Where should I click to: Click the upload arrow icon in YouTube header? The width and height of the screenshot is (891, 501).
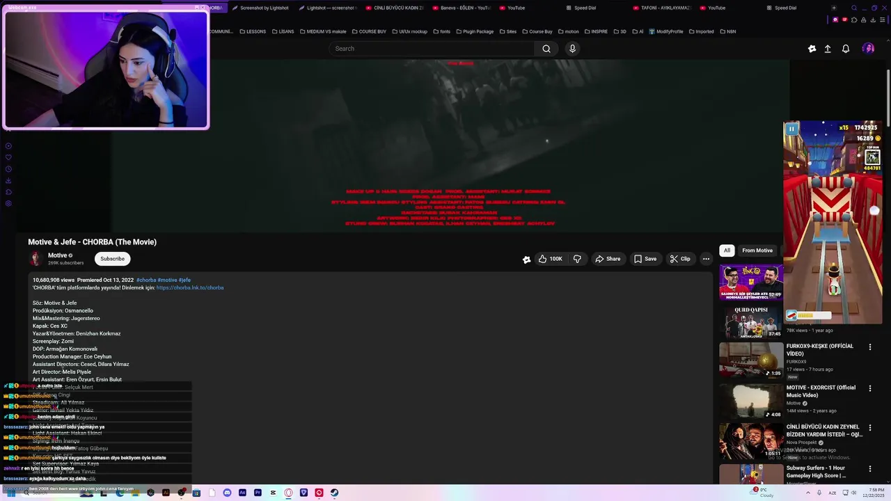click(x=828, y=49)
